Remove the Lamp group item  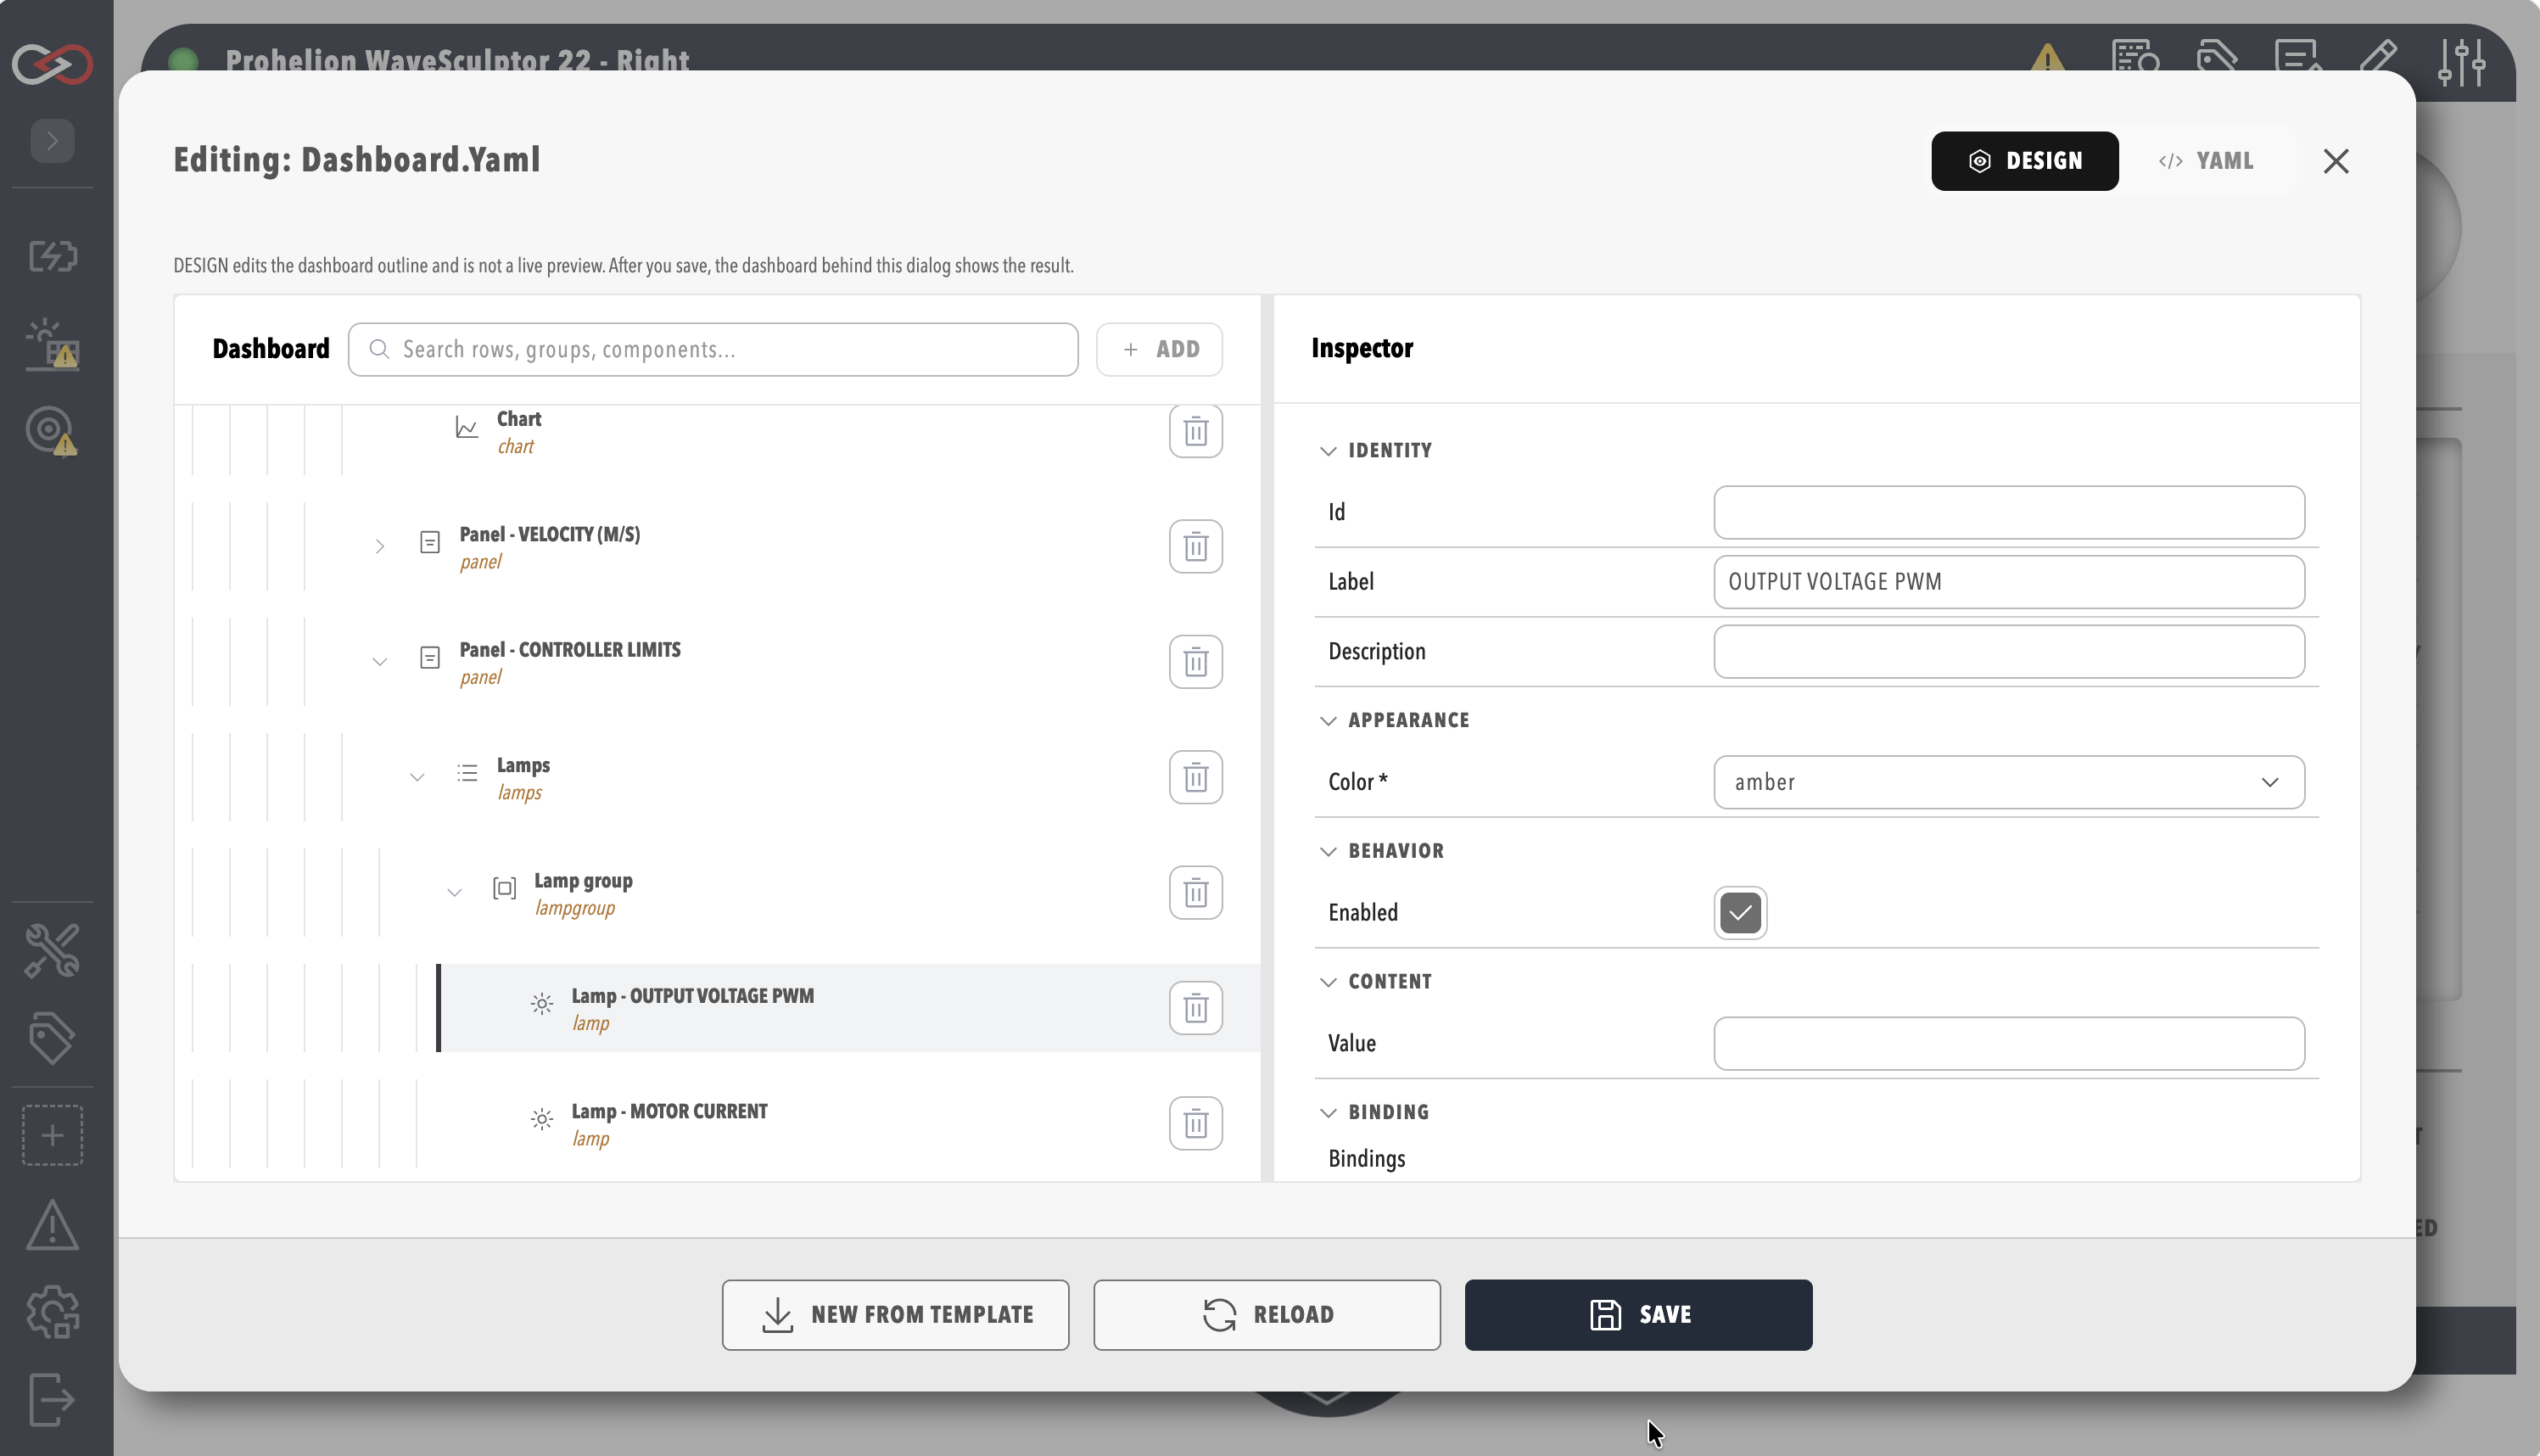1195,892
